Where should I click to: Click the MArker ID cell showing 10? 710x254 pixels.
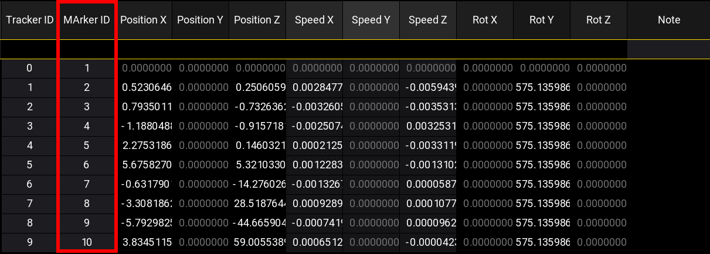pos(87,242)
